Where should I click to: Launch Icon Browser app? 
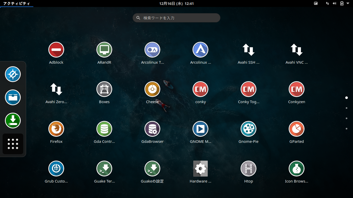click(296, 169)
